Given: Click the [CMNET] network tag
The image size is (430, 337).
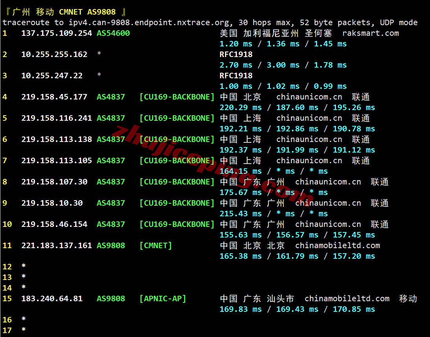Looking at the screenshot, I should tap(156, 246).
